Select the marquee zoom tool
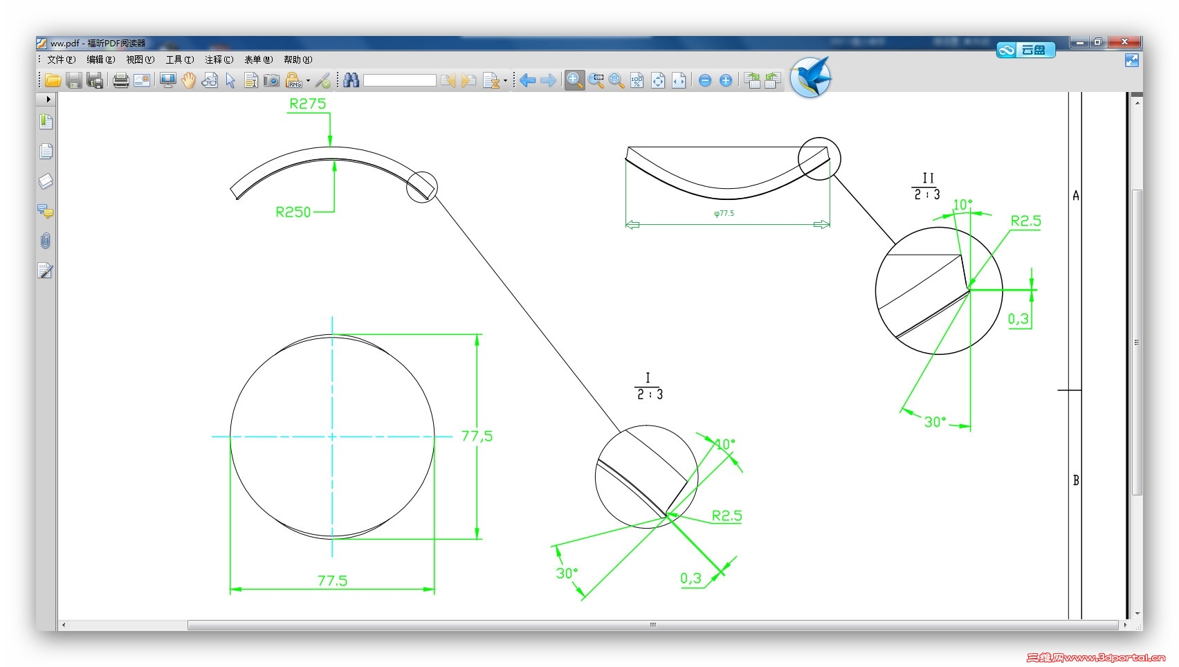Viewport: 1179px width, 667px height. tap(596, 80)
